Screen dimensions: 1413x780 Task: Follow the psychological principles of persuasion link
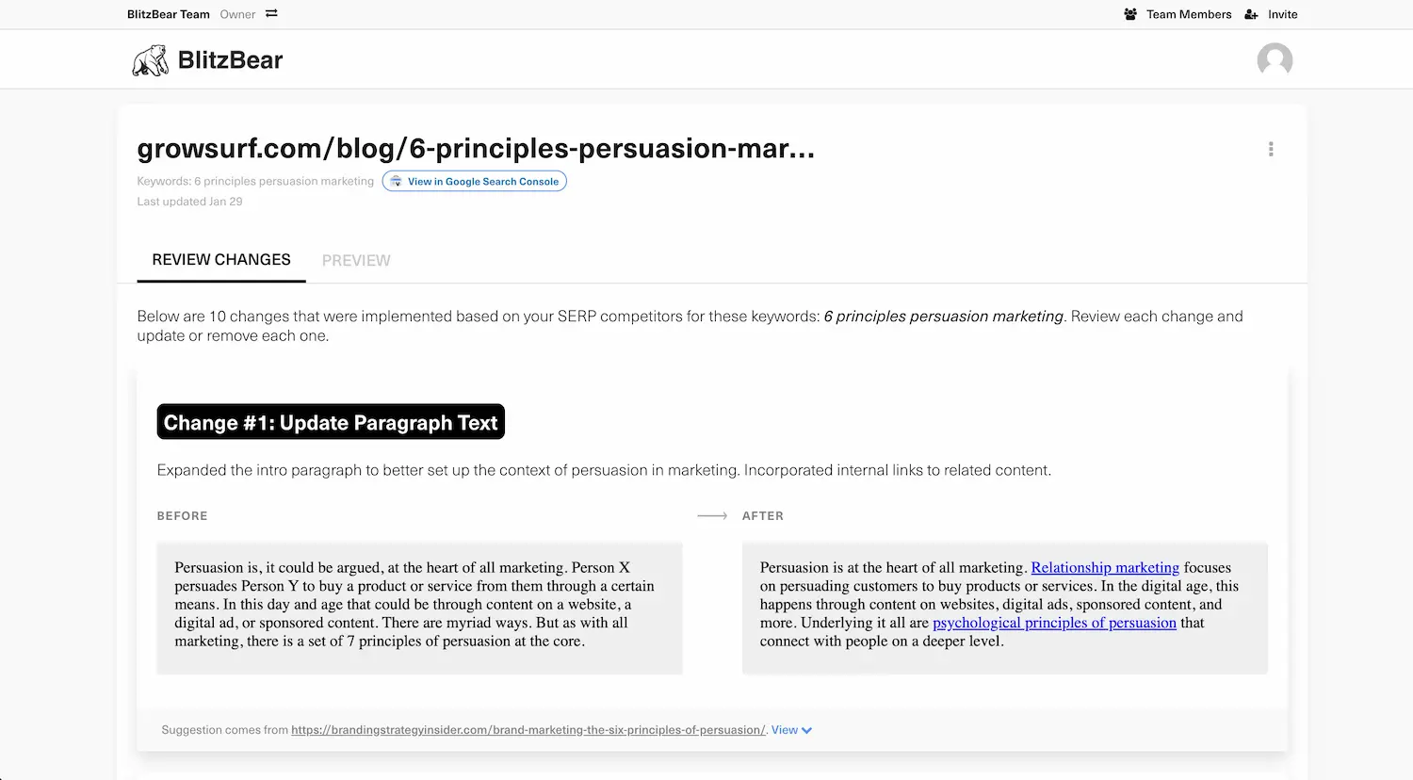1053,623
